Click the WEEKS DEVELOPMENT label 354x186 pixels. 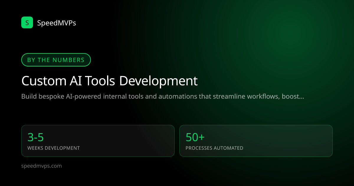click(54, 148)
